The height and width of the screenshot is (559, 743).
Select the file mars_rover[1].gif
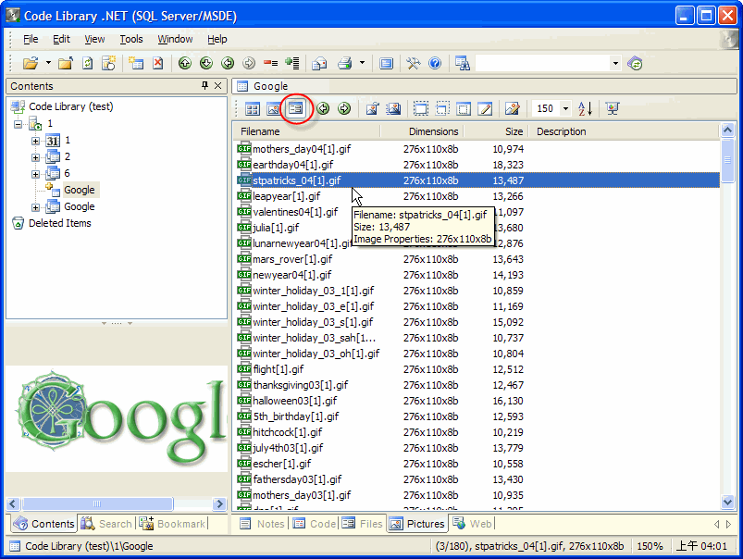coord(292,259)
